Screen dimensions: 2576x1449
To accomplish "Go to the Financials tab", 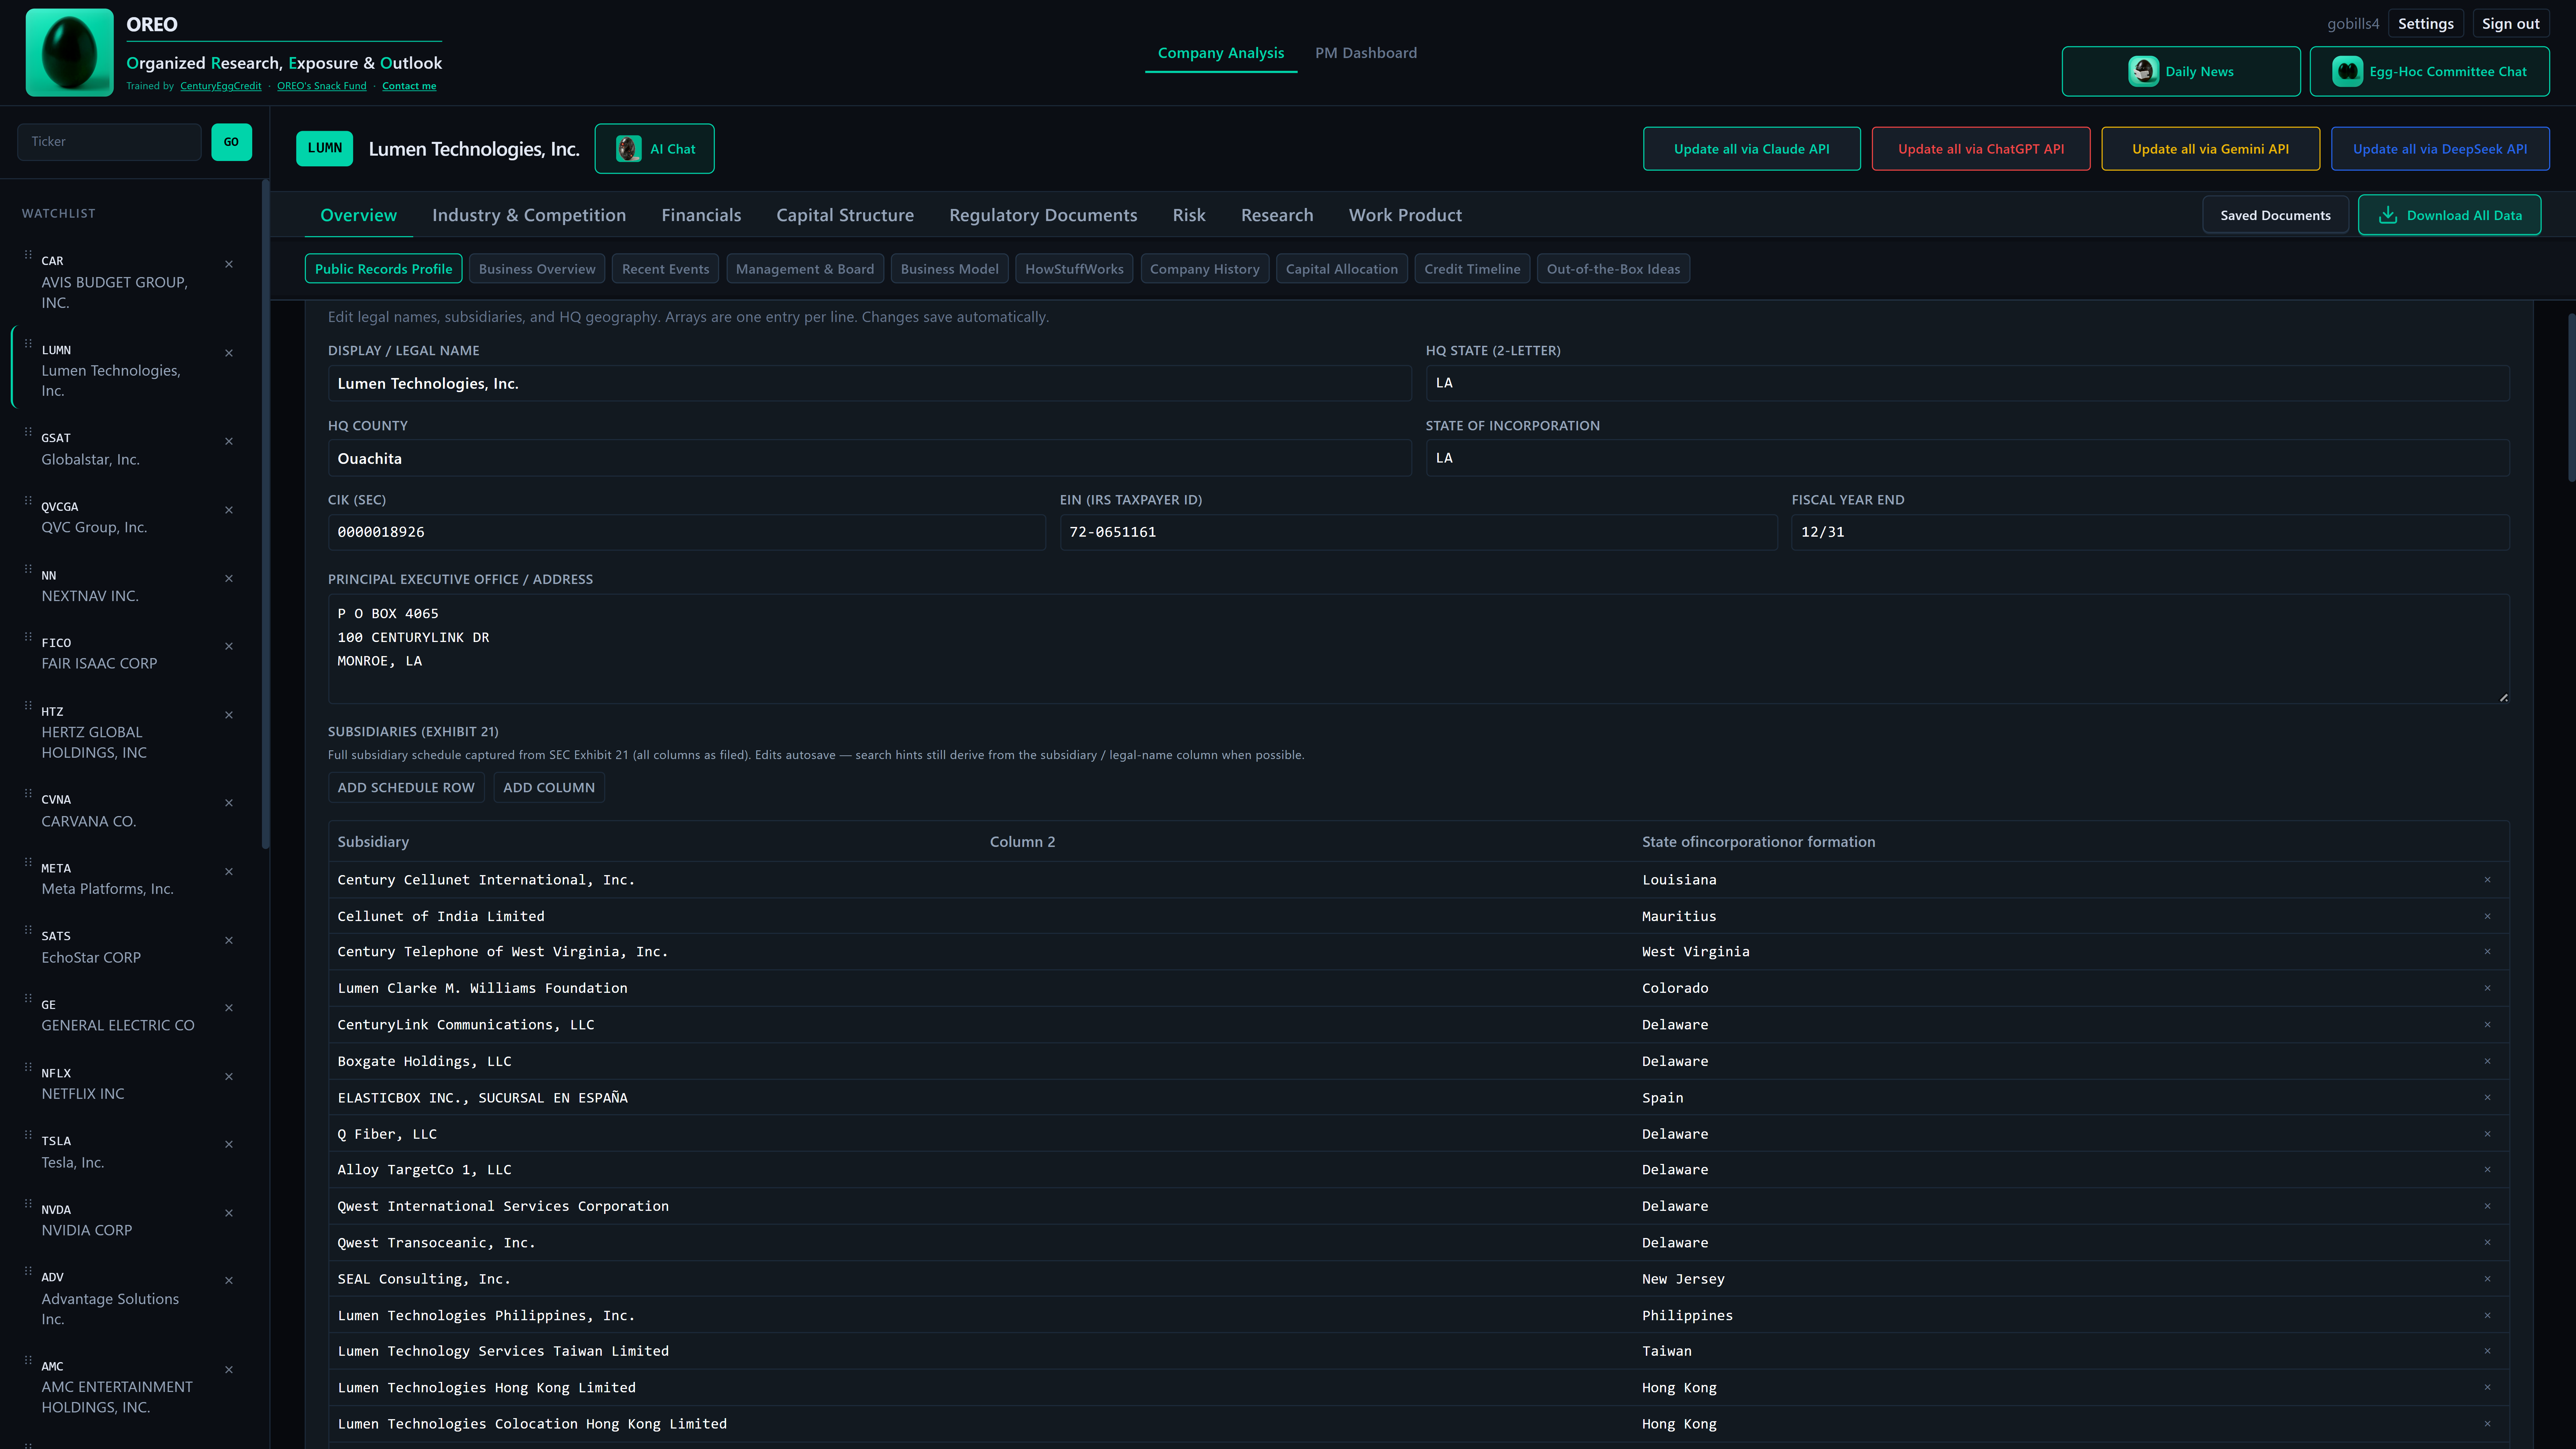I will point(701,215).
